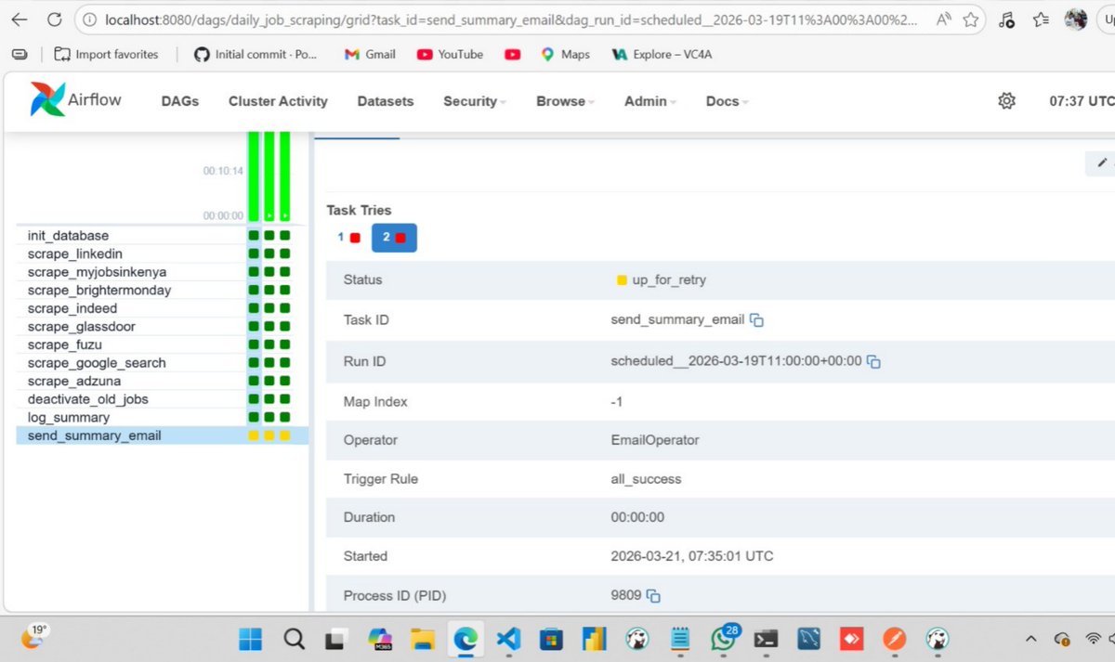Click the up_for_retry status value
Screen dimensions: 1115x662
coord(662,279)
